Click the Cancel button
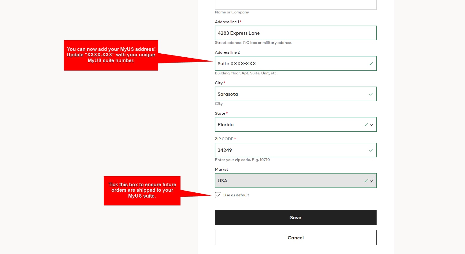Screen dimensions: 465x254 tap(296, 238)
